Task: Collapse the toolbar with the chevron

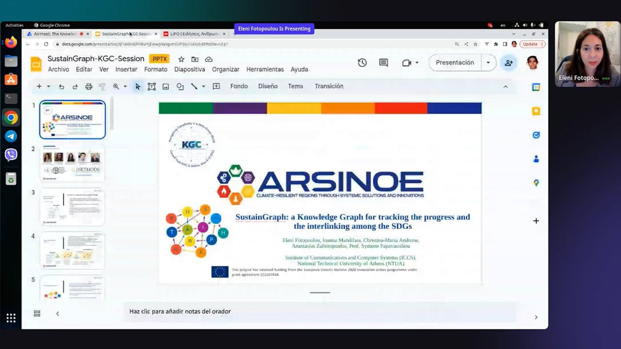Action: point(506,86)
